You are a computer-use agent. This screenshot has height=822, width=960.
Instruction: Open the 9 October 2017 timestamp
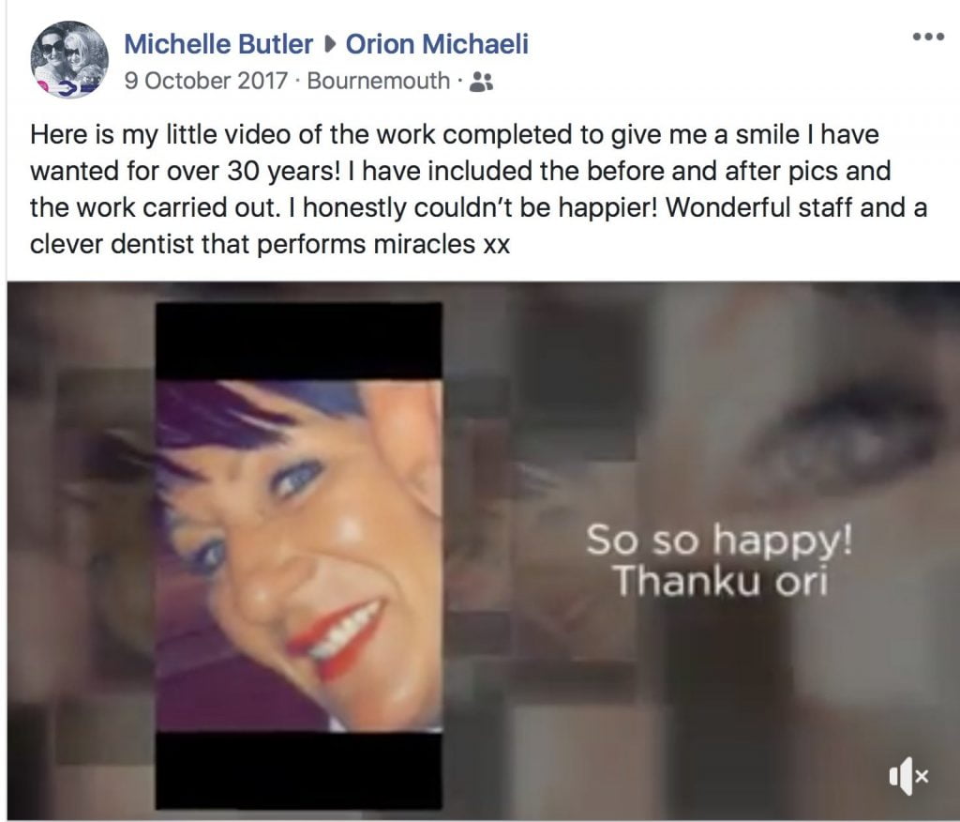pos(205,81)
